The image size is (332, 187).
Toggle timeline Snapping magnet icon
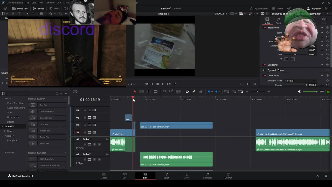(187, 91)
